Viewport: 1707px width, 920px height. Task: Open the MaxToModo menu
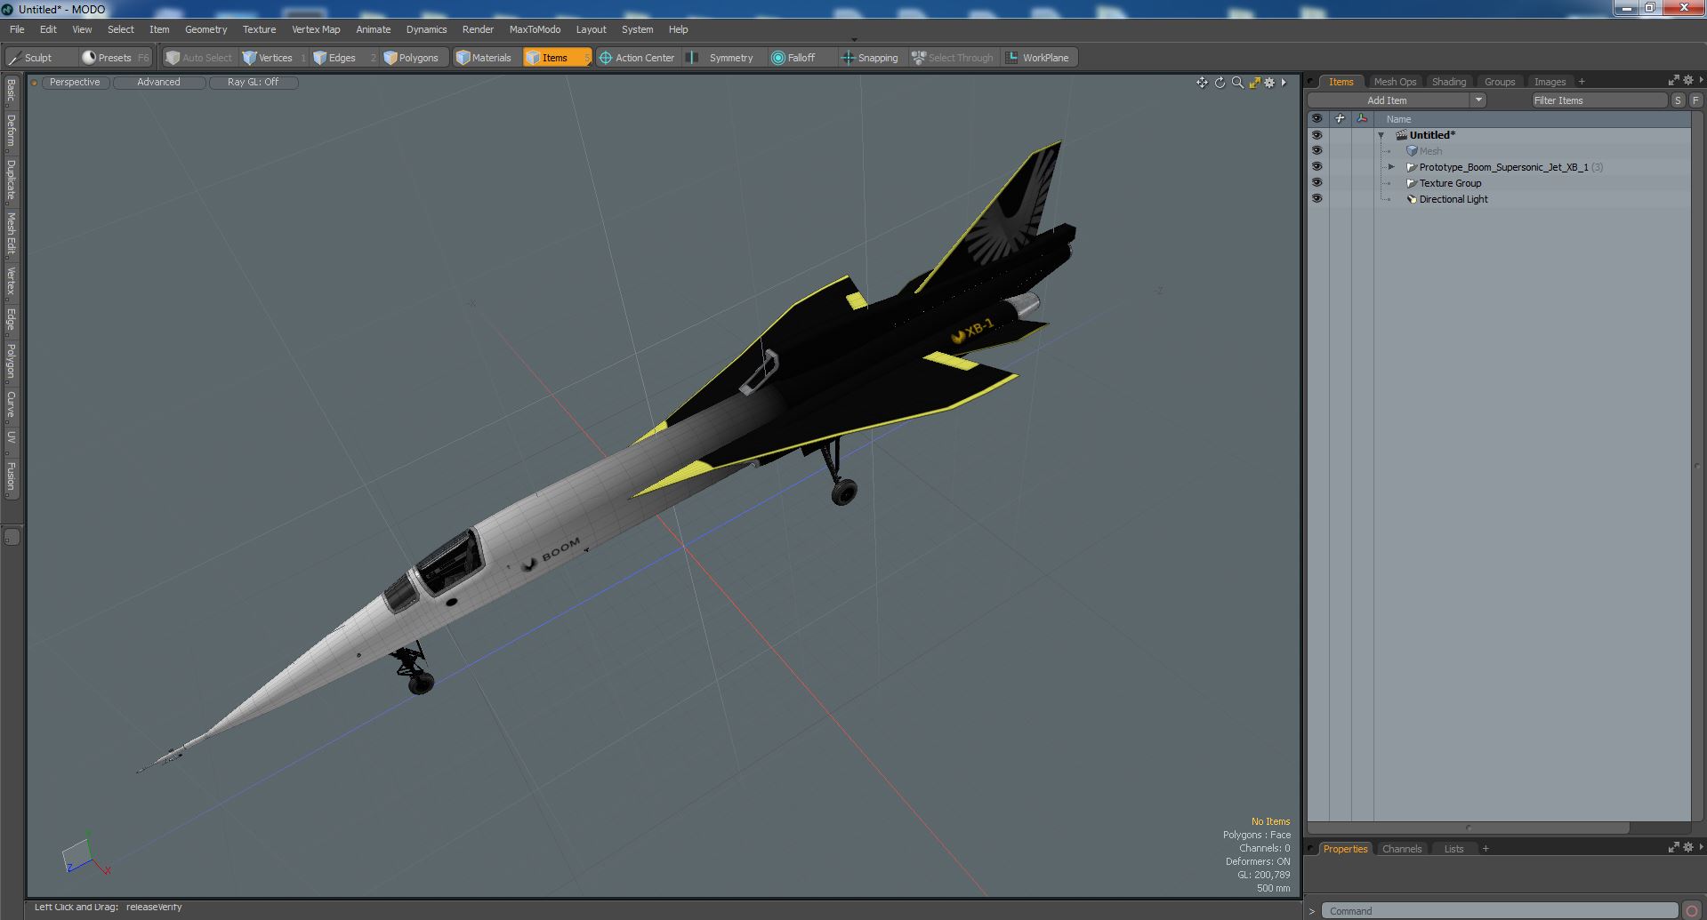pyautogui.click(x=535, y=29)
